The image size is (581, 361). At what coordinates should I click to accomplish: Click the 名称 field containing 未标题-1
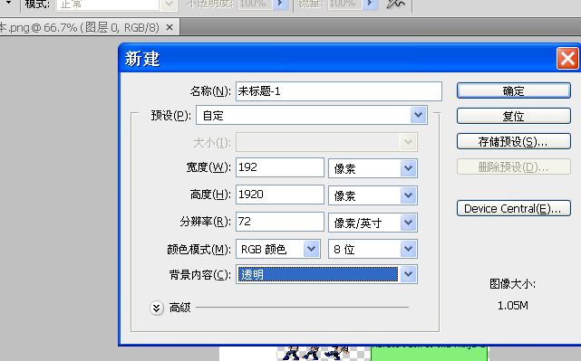click(339, 91)
